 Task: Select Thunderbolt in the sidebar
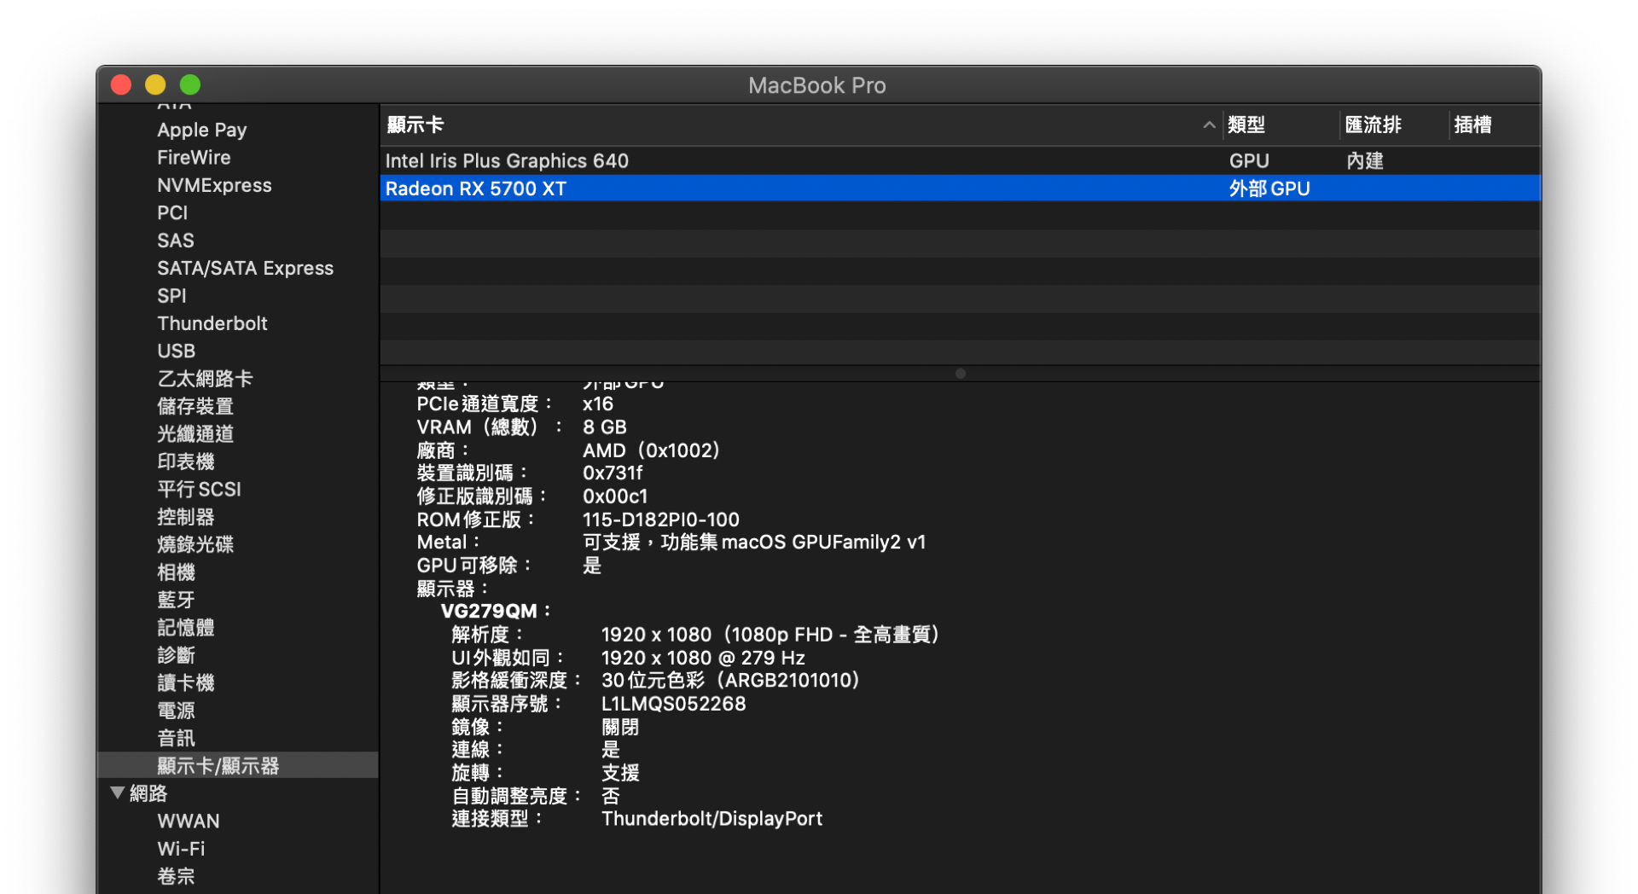[x=212, y=323]
